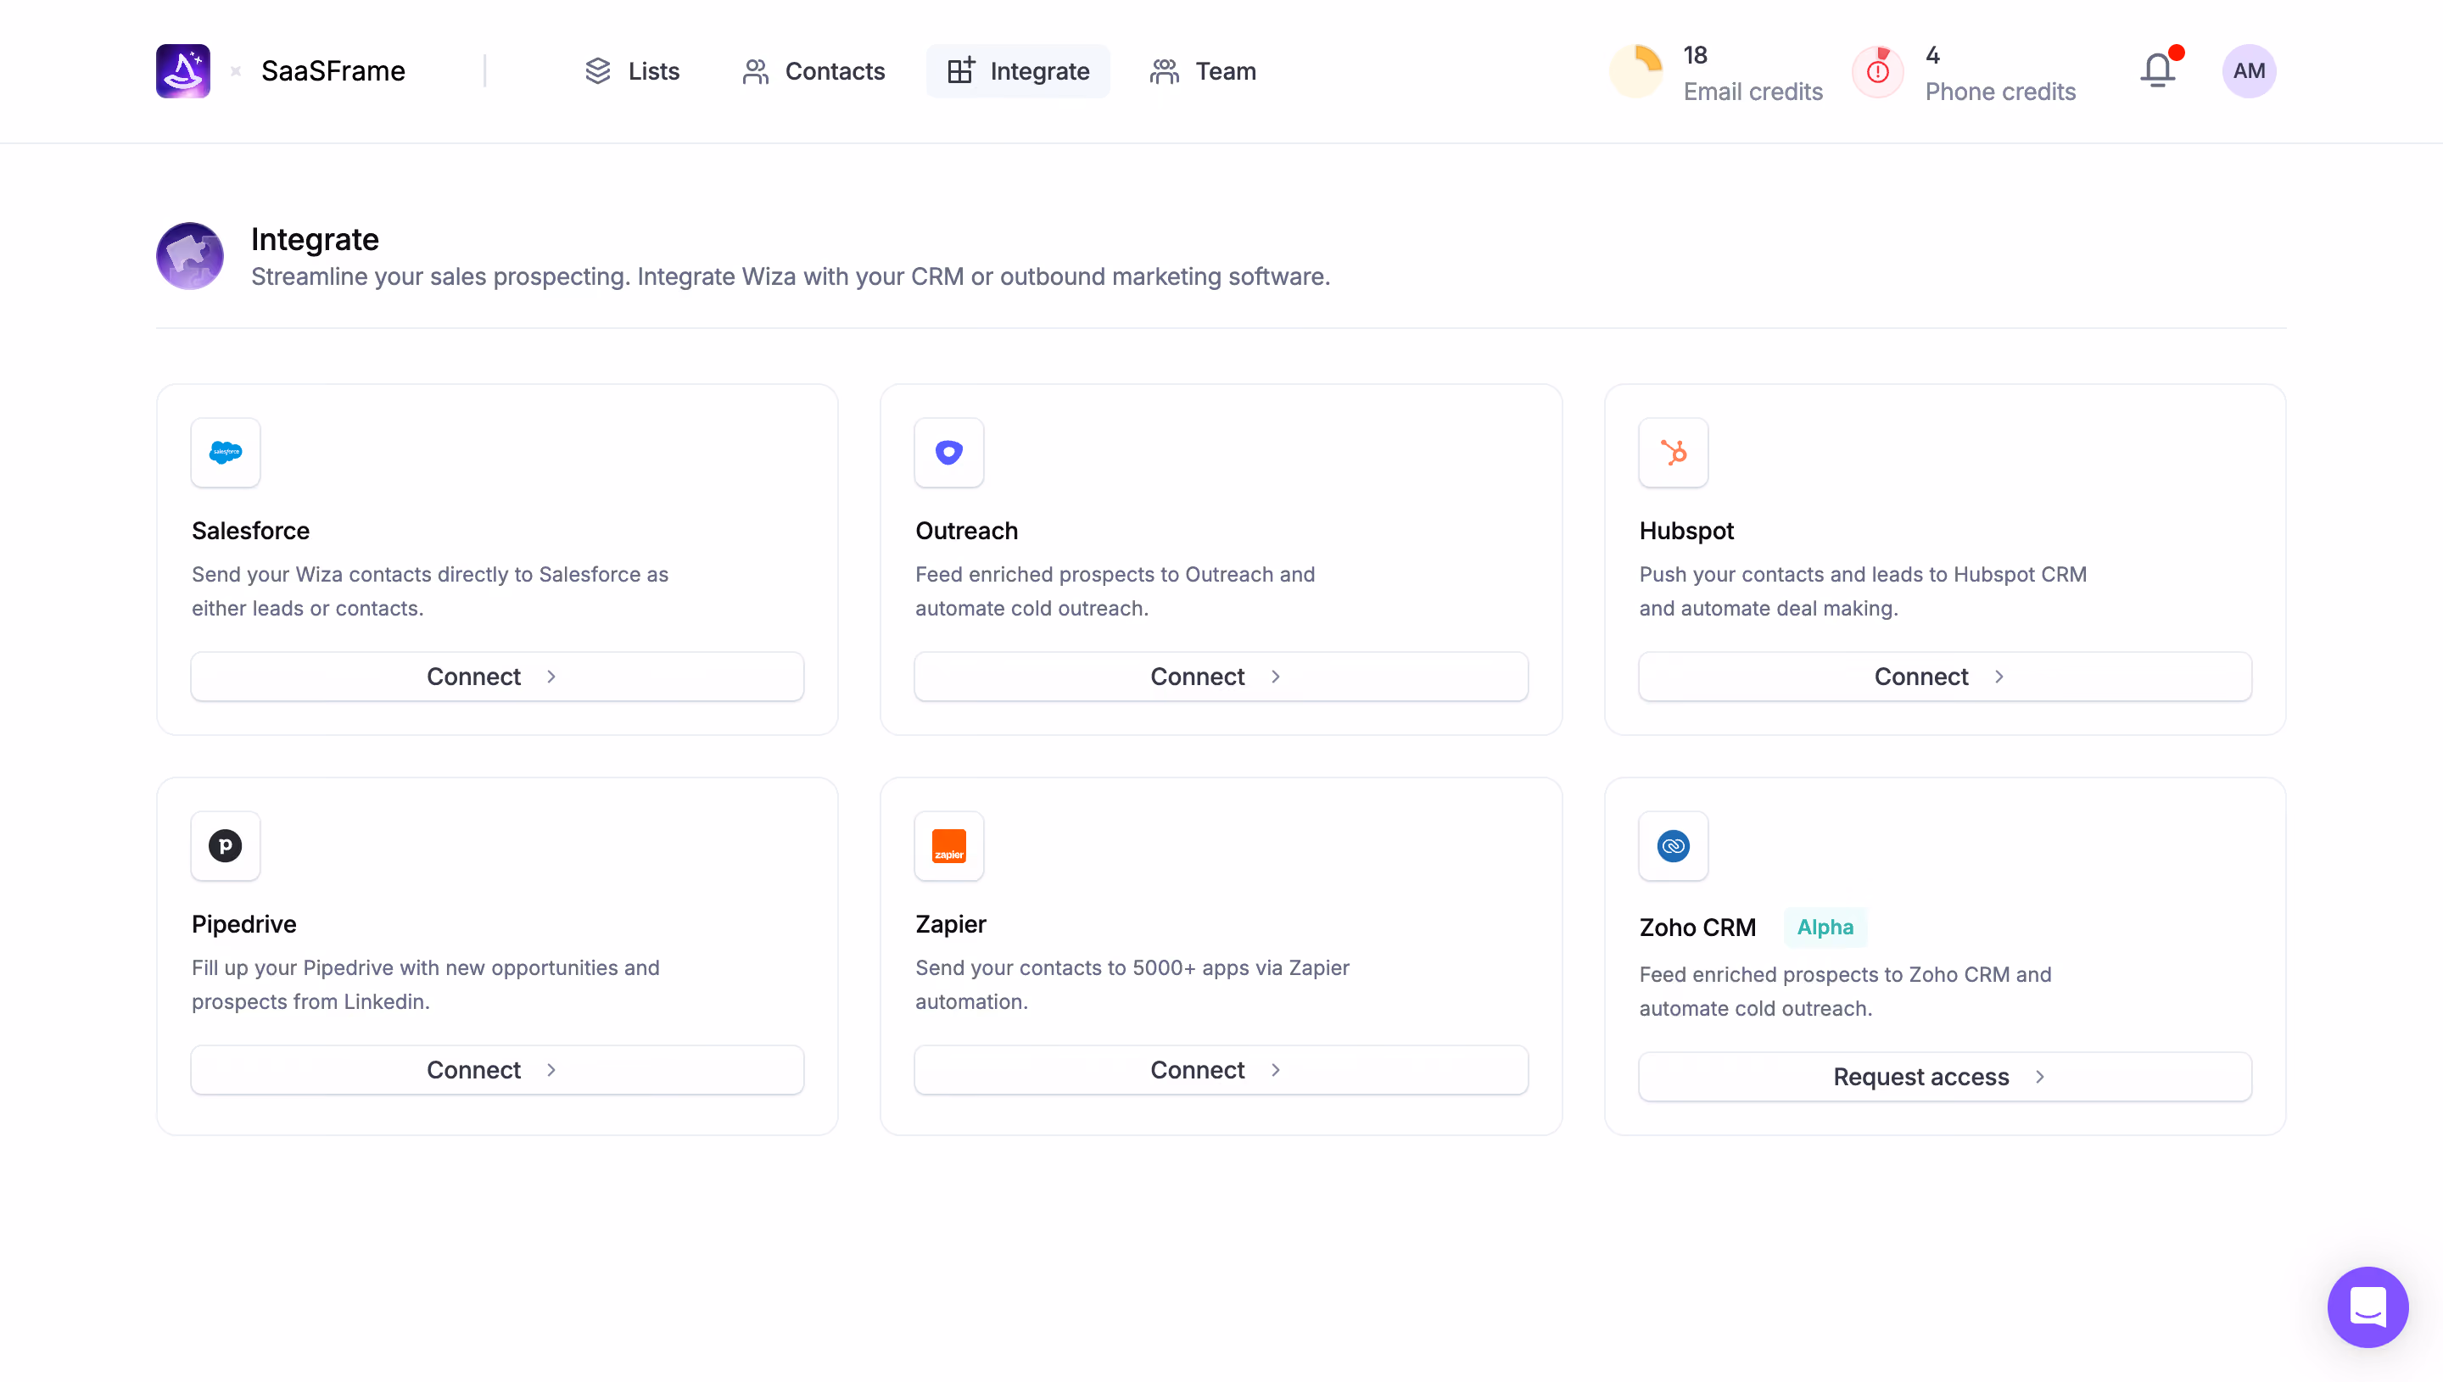Select the Integrate tab
2443x1382 pixels.
(1018, 71)
